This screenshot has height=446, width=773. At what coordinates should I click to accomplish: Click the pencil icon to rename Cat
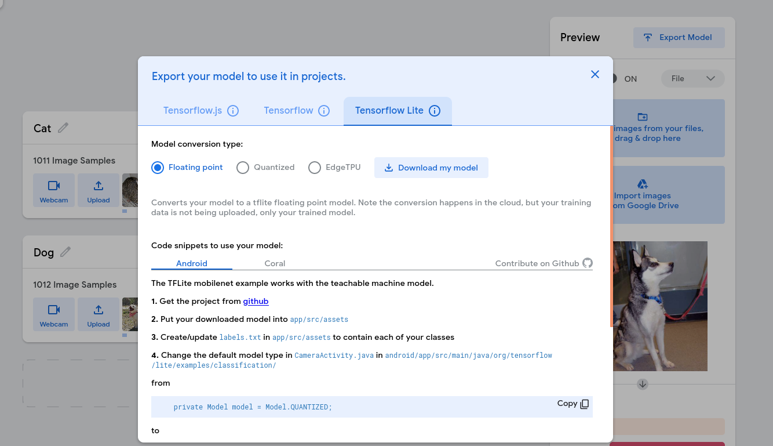63,128
